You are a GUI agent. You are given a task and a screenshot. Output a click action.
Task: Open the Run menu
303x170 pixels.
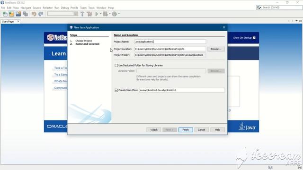pyautogui.click(x=57, y=8)
